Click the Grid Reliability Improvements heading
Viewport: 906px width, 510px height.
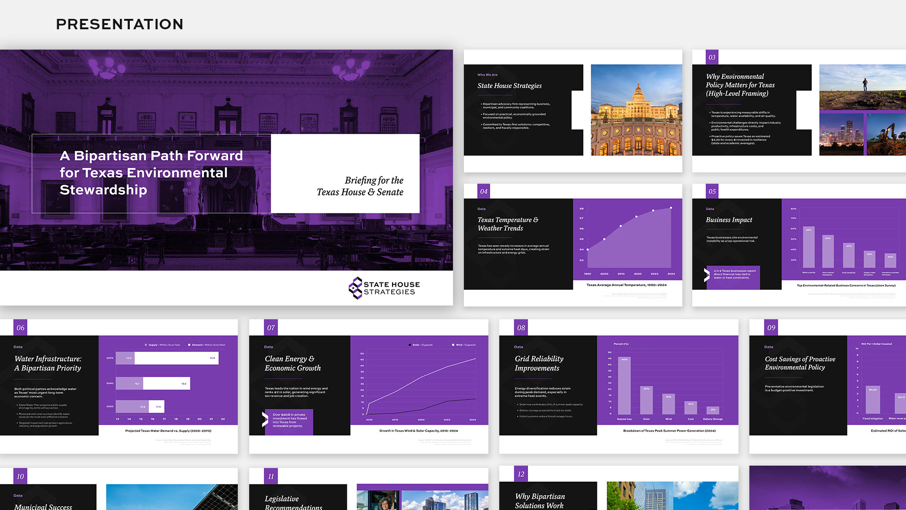539,363
